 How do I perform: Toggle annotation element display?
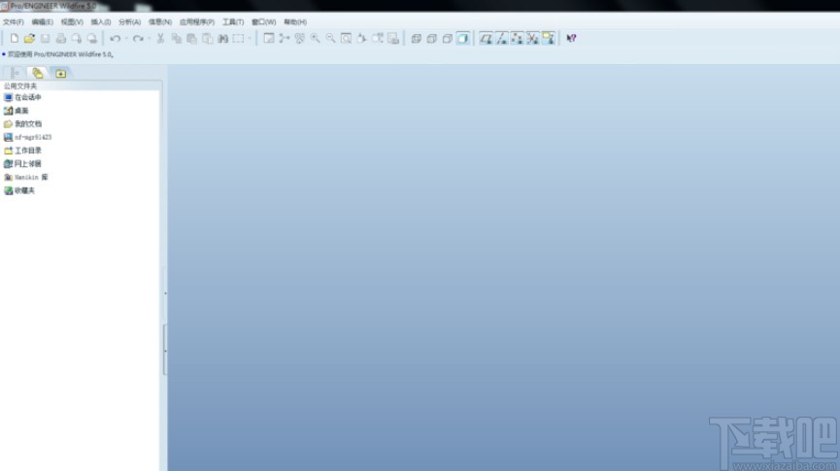548,38
